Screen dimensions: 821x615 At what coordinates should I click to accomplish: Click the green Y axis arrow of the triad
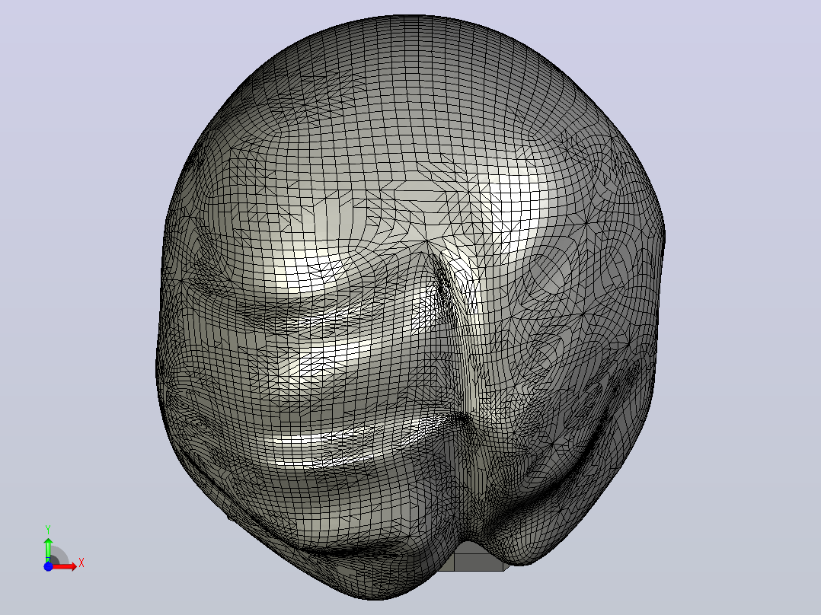[48, 550]
